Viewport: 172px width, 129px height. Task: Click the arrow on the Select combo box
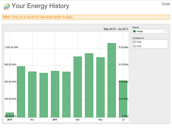[166, 31]
